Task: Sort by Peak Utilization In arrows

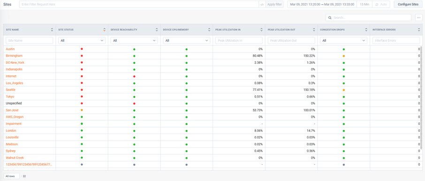Action: tap(262, 30)
